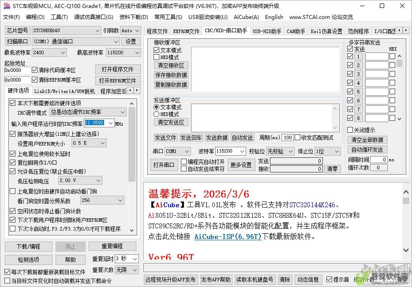Click the 检测选项 button
The image size is (412, 287).
pyautogui.click(x=29, y=260)
